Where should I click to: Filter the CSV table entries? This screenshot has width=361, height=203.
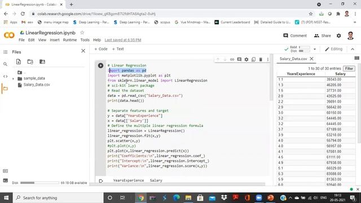349,69
